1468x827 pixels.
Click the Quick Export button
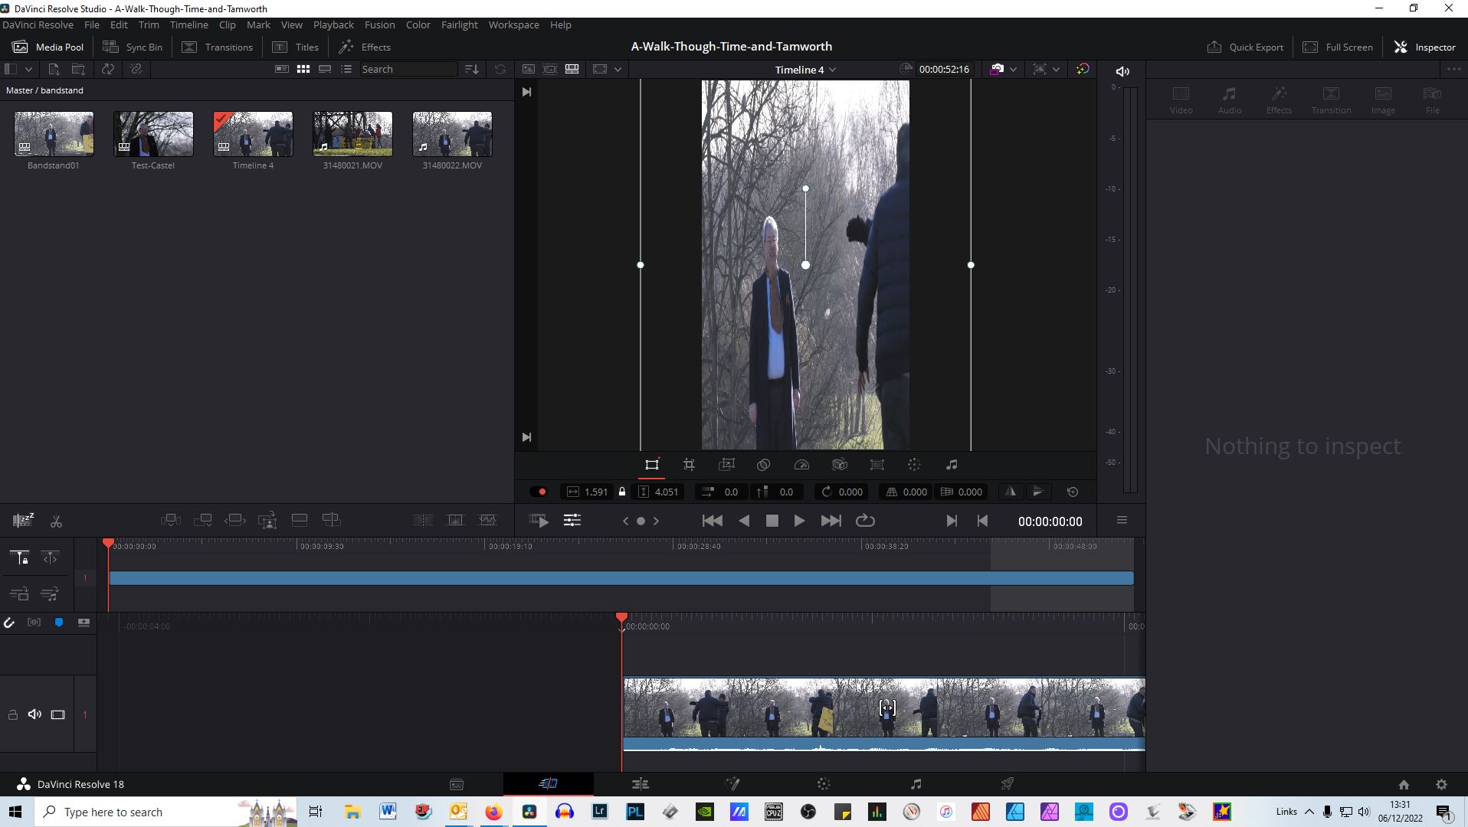[1245, 47]
